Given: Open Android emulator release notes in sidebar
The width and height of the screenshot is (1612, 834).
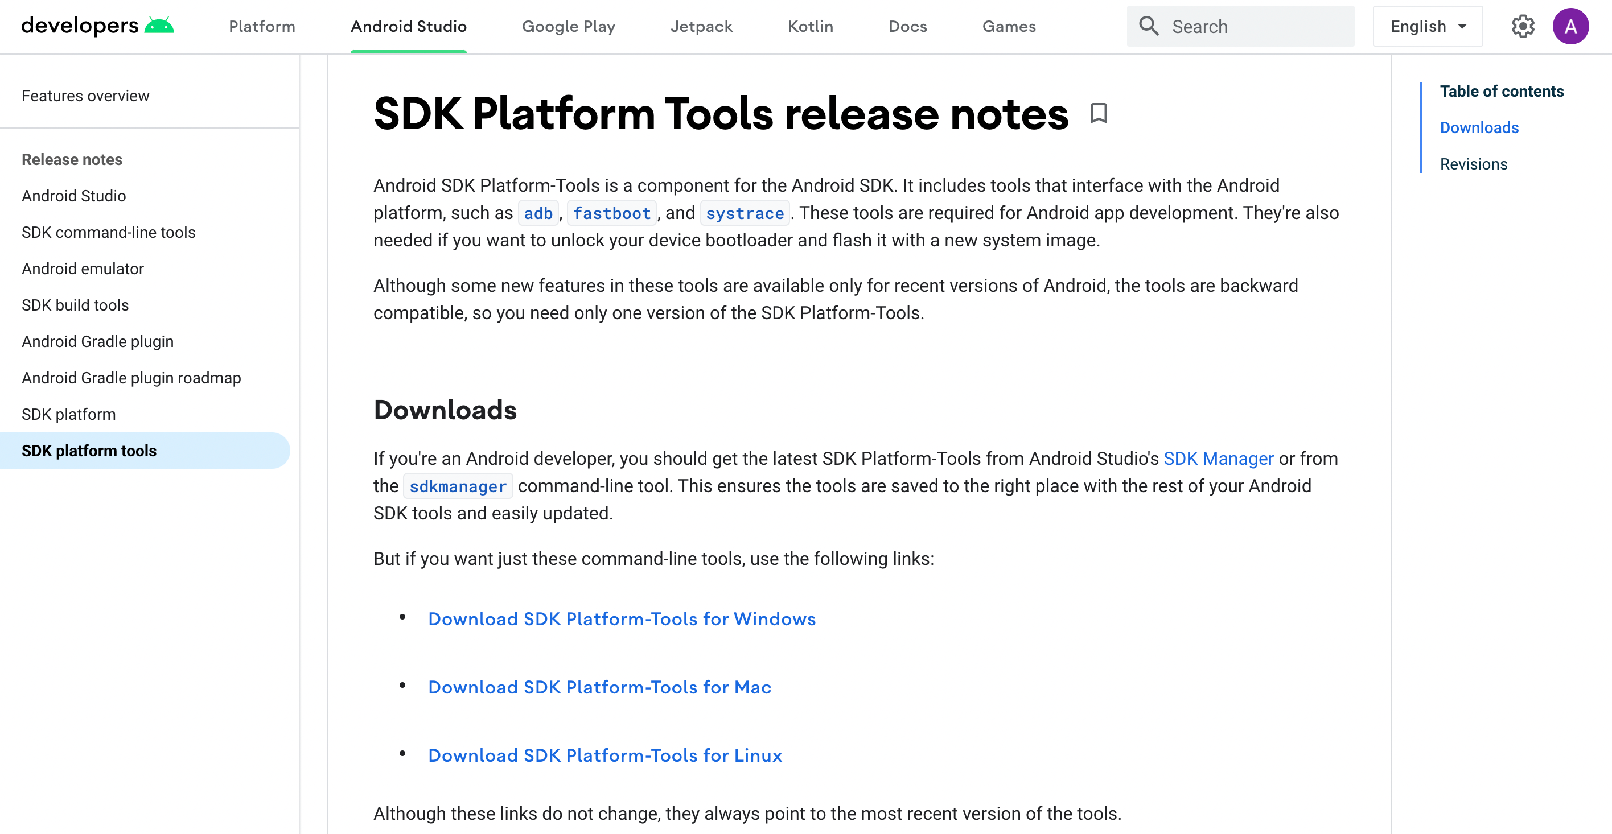Looking at the screenshot, I should click(83, 269).
